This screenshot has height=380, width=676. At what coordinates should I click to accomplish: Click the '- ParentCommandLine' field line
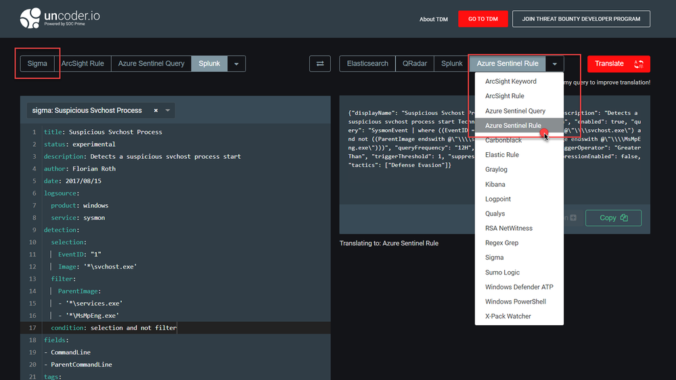pos(78,364)
